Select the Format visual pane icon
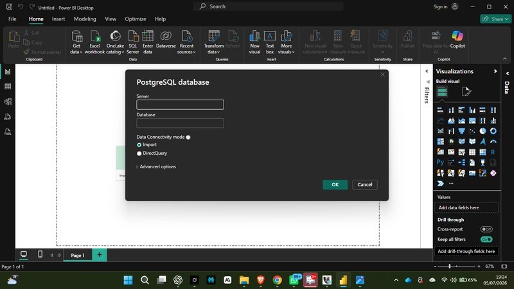 tap(466, 92)
